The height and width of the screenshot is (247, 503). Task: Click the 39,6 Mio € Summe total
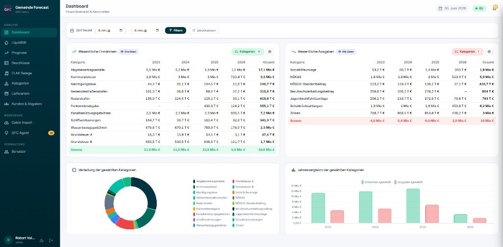(267, 149)
